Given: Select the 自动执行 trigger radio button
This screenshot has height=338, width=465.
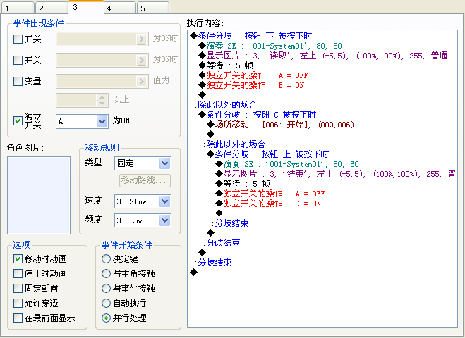Looking at the screenshot, I should [x=106, y=303].
